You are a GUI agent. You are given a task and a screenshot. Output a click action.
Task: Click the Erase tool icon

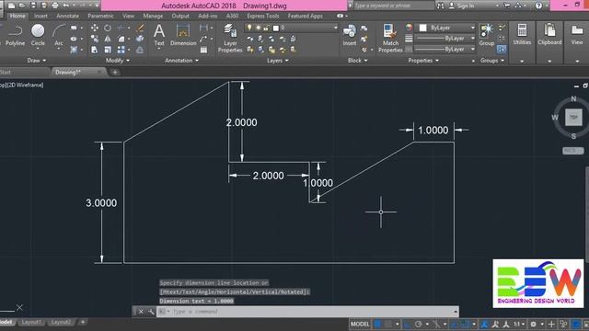coord(140,28)
